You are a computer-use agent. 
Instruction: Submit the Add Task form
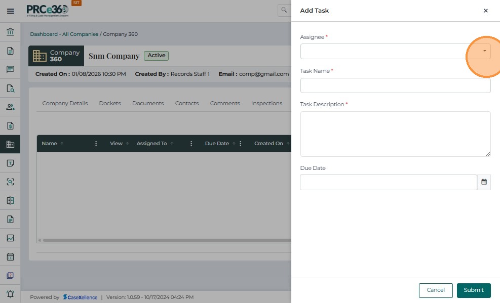[x=473, y=290]
